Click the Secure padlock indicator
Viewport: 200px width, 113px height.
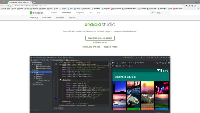(x=17, y=6)
